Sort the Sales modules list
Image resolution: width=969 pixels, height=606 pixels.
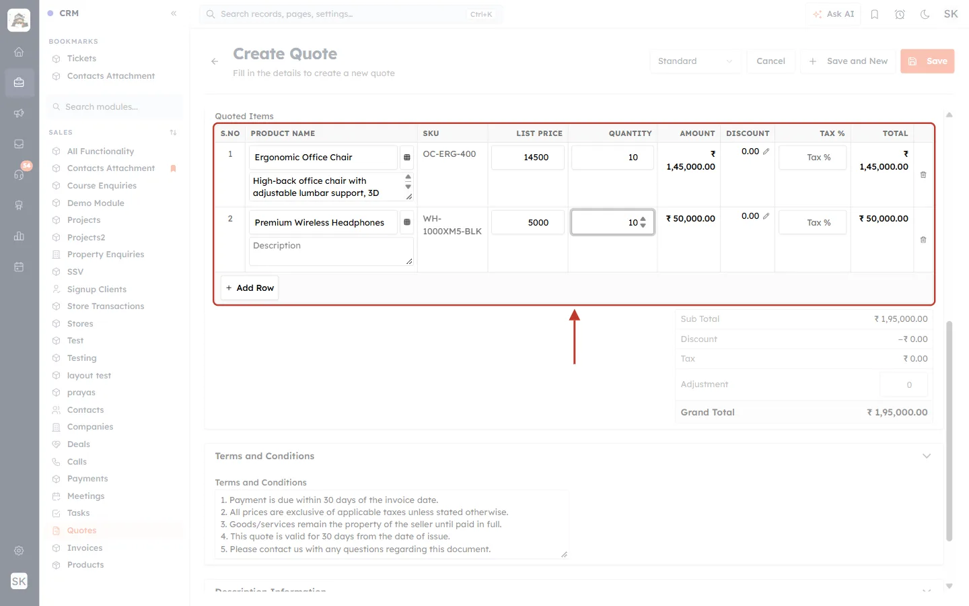[x=173, y=133]
